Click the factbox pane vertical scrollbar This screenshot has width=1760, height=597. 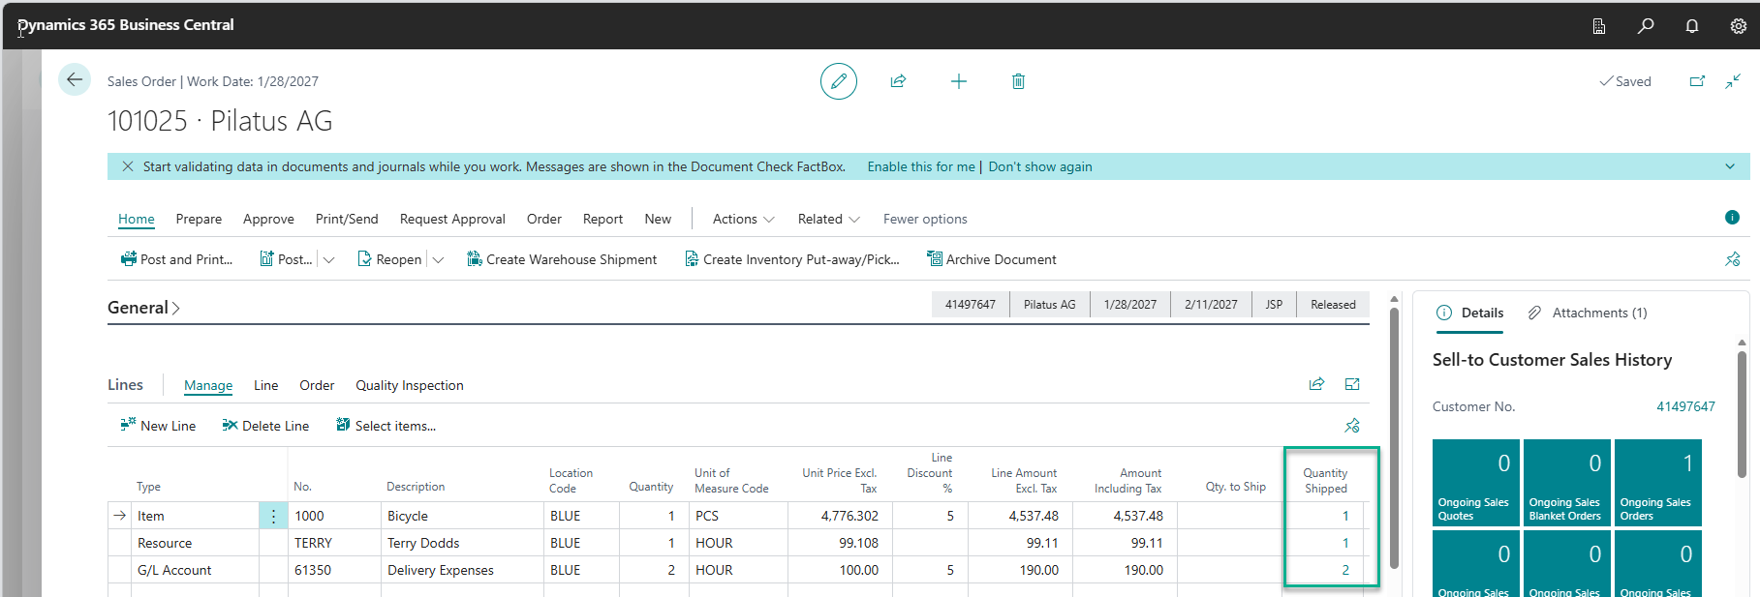click(1742, 415)
